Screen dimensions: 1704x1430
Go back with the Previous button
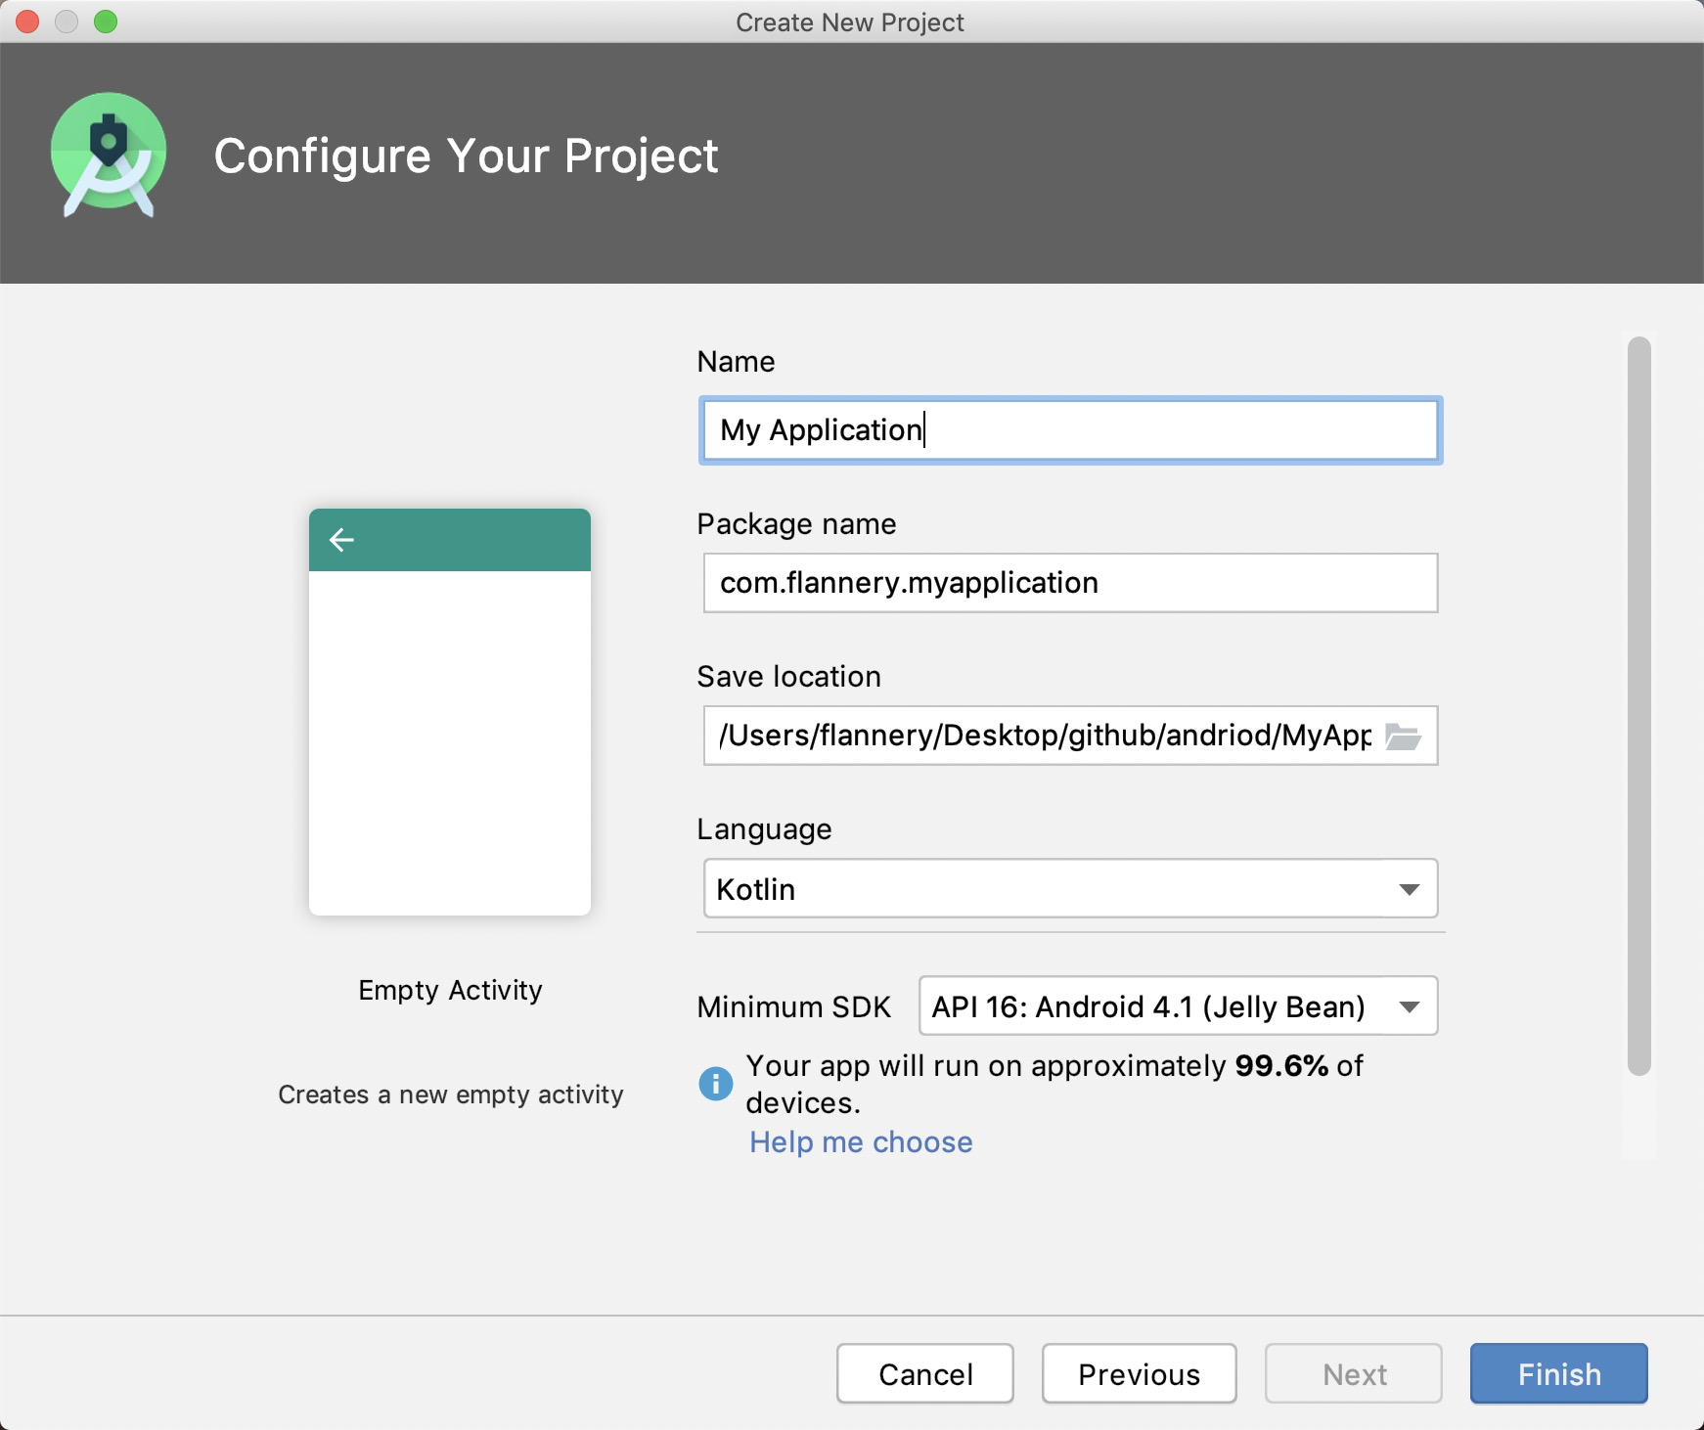coord(1139,1374)
